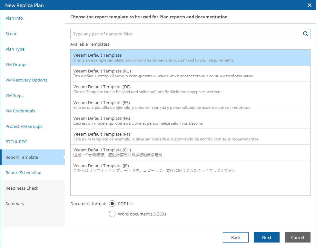Viewport: 316px width, 248px height.
Task: Cancel the replica plan wizard
Action: (x=297, y=238)
